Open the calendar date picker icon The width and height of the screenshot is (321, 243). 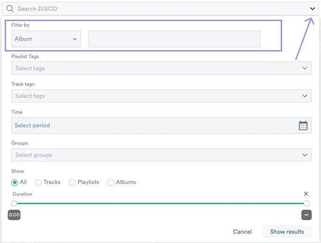[303, 125]
